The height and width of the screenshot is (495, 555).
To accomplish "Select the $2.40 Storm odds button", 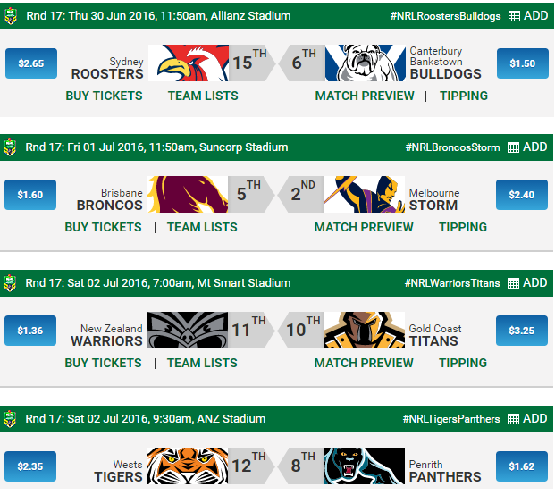I will pyautogui.click(x=522, y=195).
